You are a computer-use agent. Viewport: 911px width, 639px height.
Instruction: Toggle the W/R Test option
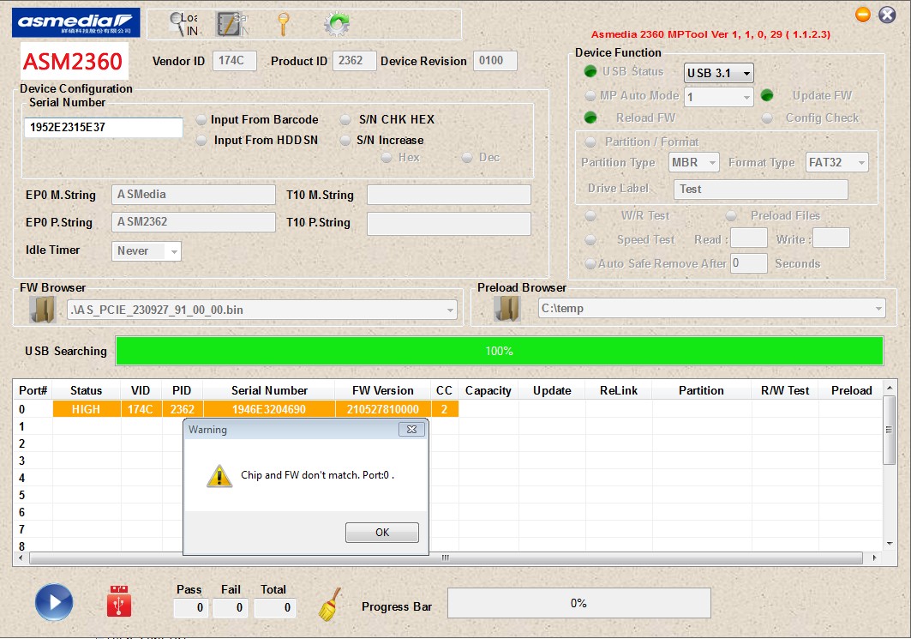tap(590, 215)
